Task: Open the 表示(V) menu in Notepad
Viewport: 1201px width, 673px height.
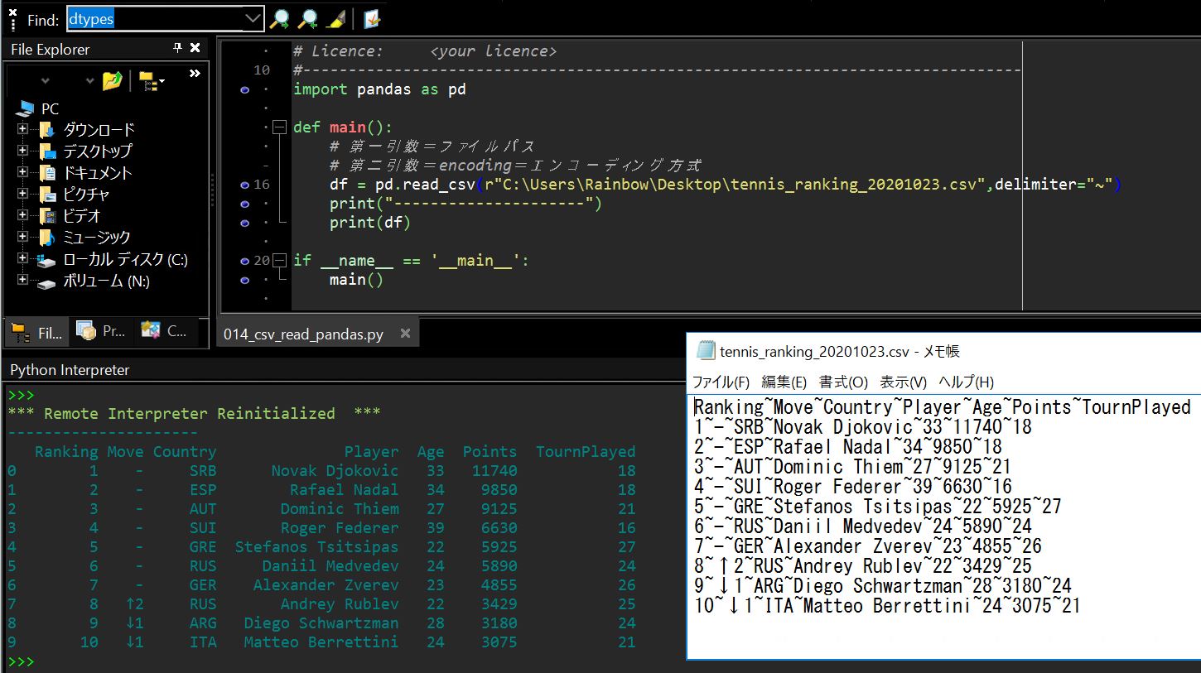Action: point(903,382)
